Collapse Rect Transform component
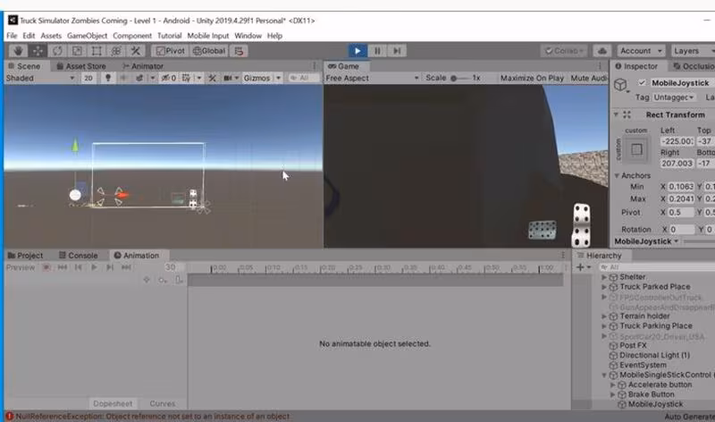This screenshot has height=422, width=715. click(616, 114)
